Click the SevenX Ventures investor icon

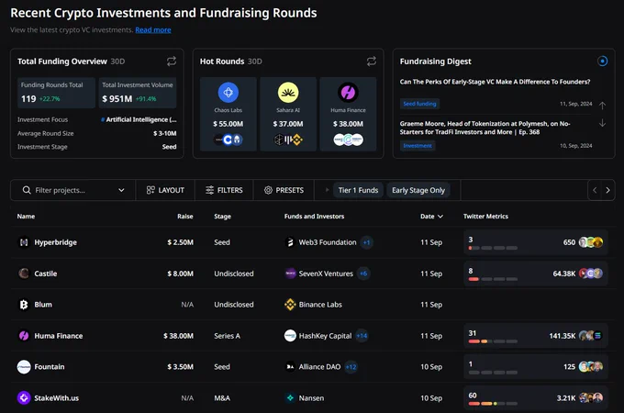tap(290, 273)
